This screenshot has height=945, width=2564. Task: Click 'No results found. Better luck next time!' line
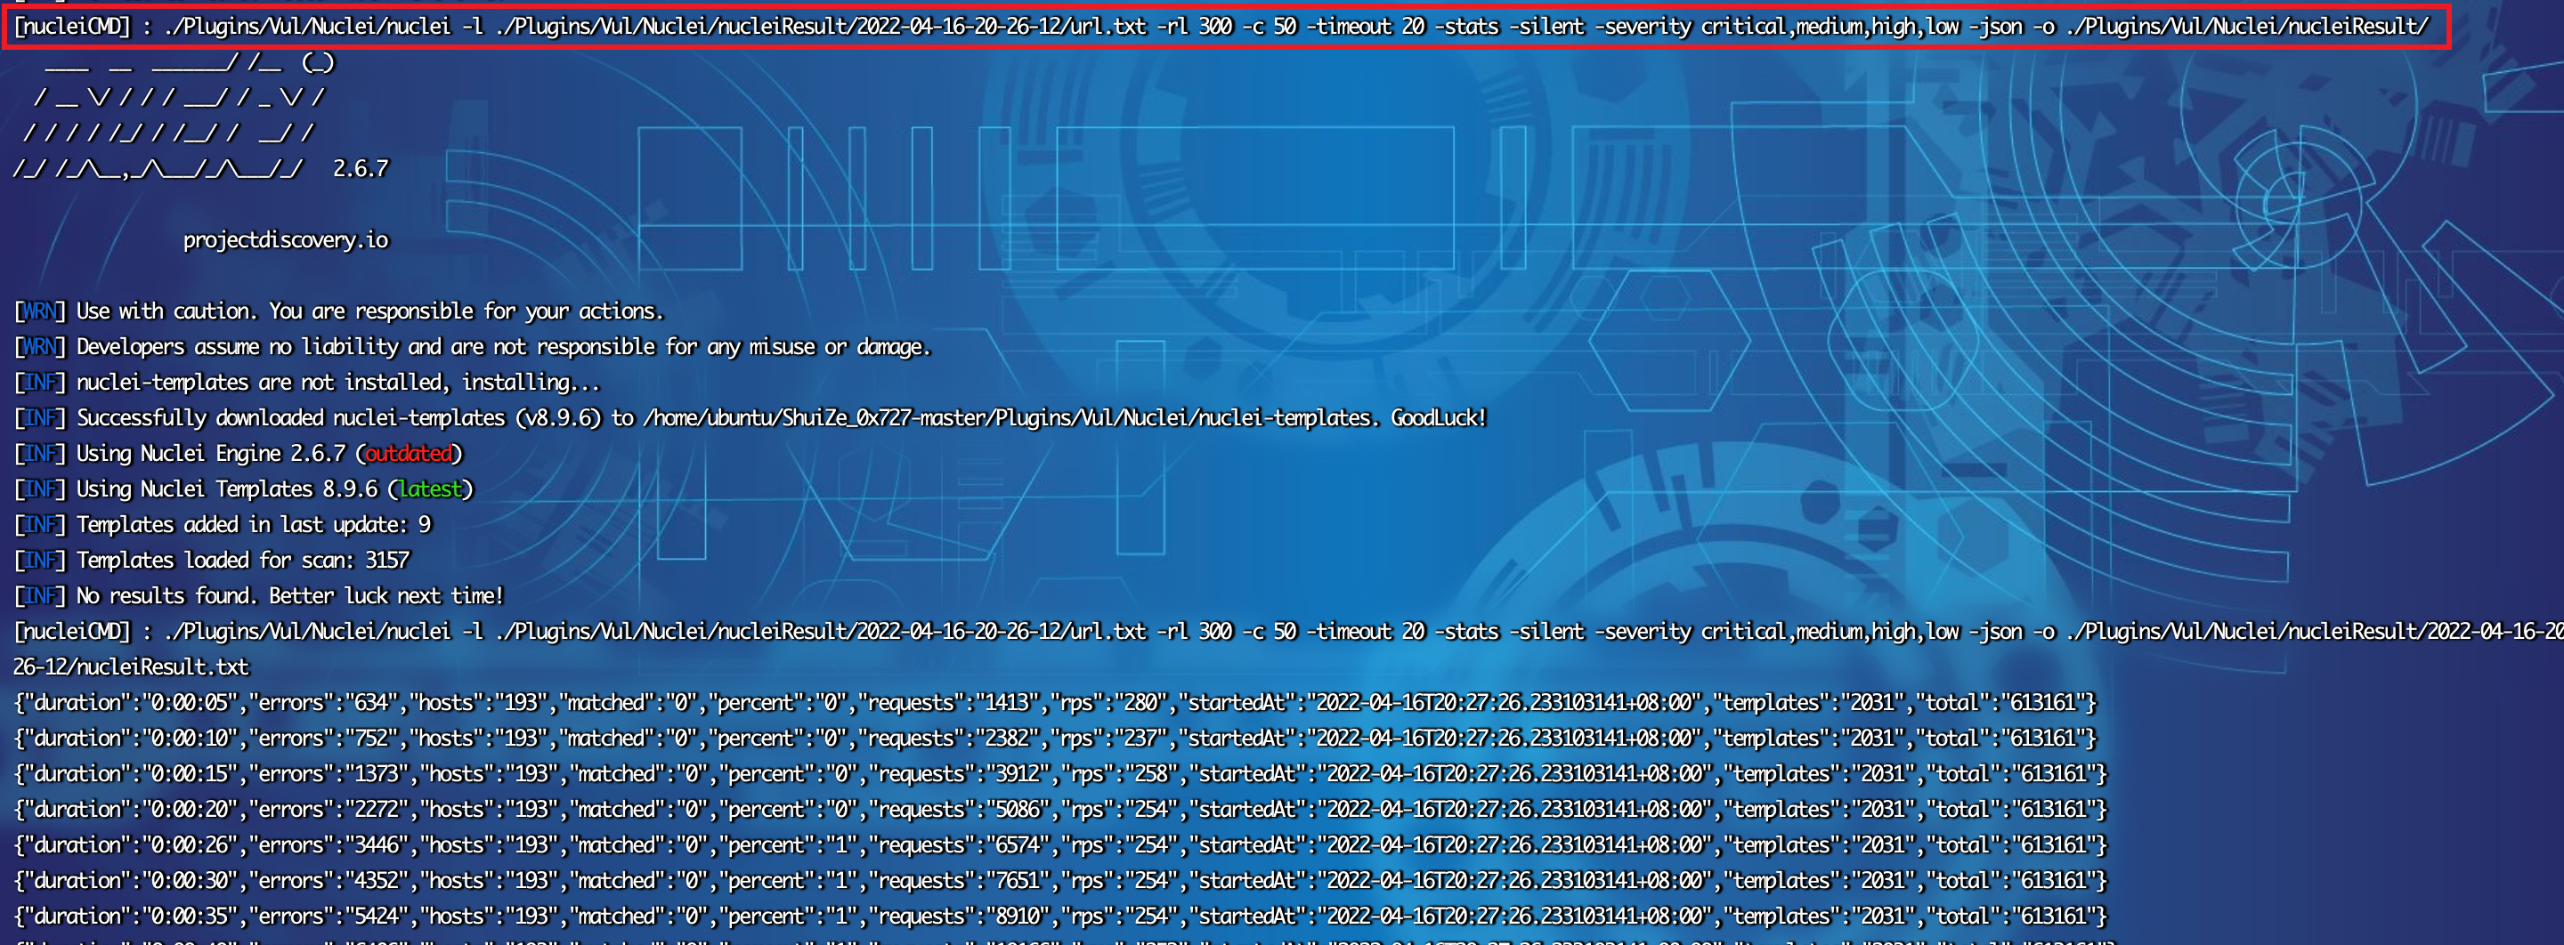(259, 597)
